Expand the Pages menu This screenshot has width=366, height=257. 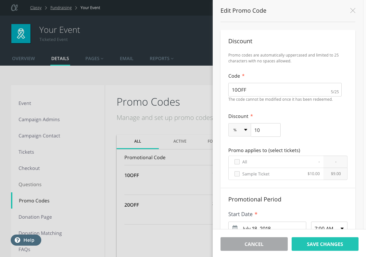94,58
